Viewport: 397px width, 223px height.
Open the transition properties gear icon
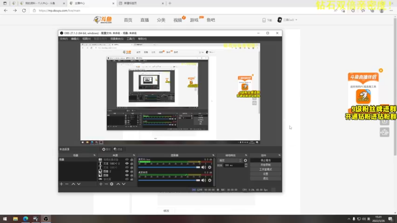[x=245, y=161]
